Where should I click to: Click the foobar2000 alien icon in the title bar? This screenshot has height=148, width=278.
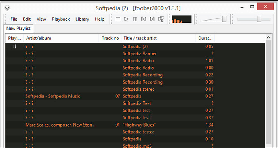point(7,8)
